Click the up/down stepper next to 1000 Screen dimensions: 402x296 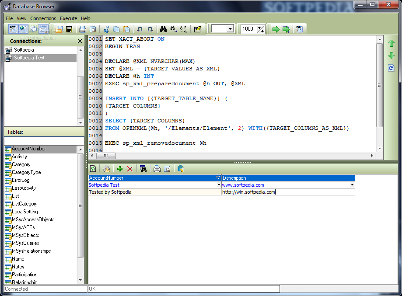click(261, 29)
